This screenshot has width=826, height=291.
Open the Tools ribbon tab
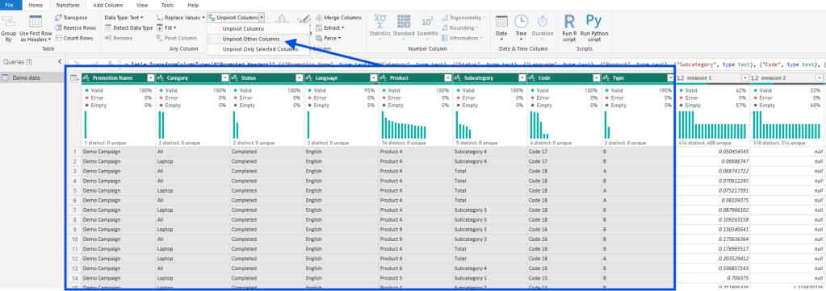(x=167, y=5)
